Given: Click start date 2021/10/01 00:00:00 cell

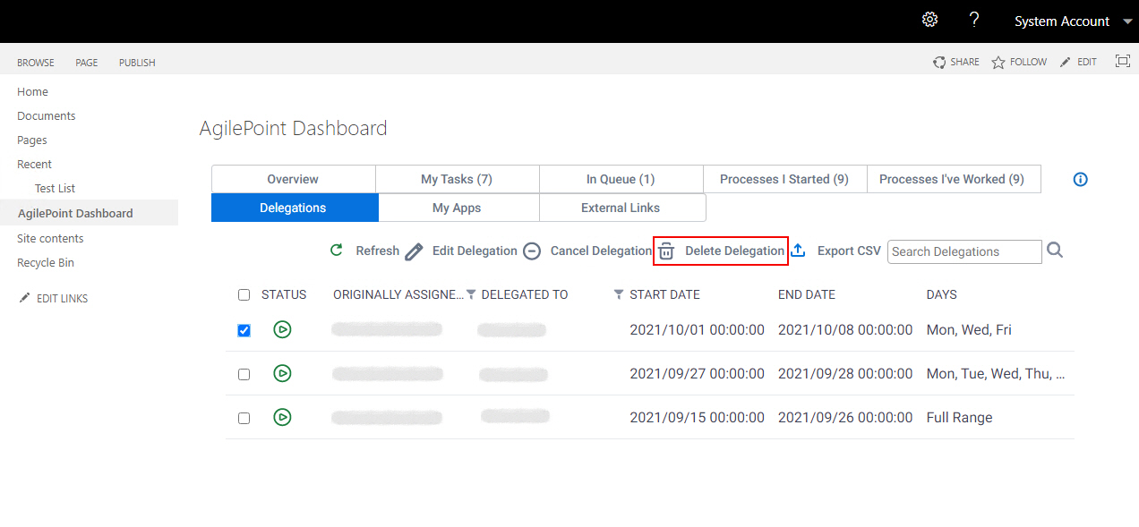Looking at the screenshot, I should [x=697, y=329].
